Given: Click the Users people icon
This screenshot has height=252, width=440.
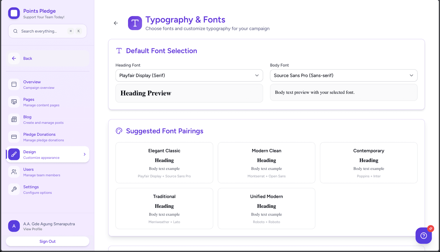Looking at the screenshot, I should click(x=14, y=172).
